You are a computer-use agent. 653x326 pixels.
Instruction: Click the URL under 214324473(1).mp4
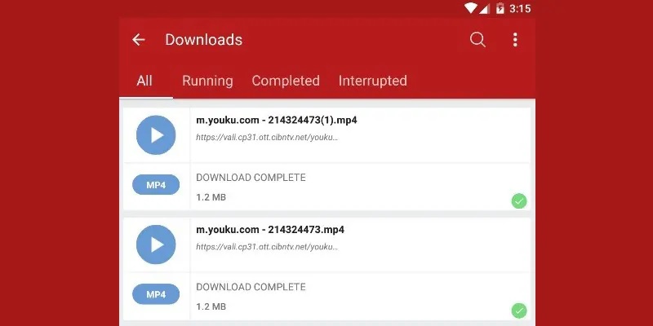pyautogui.click(x=267, y=137)
